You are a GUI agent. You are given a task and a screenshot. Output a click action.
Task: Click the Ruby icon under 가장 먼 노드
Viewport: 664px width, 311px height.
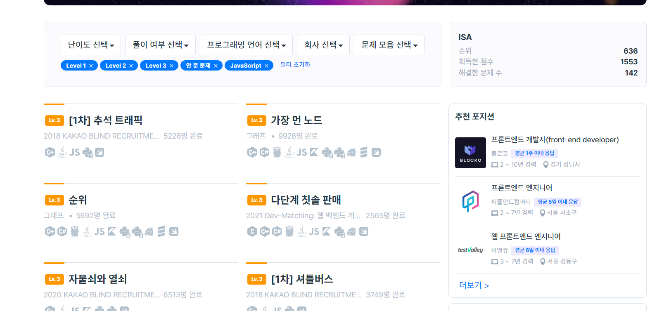(351, 152)
